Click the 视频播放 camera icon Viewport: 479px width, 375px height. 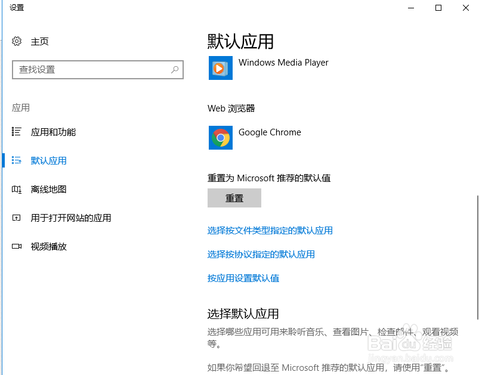(17, 246)
